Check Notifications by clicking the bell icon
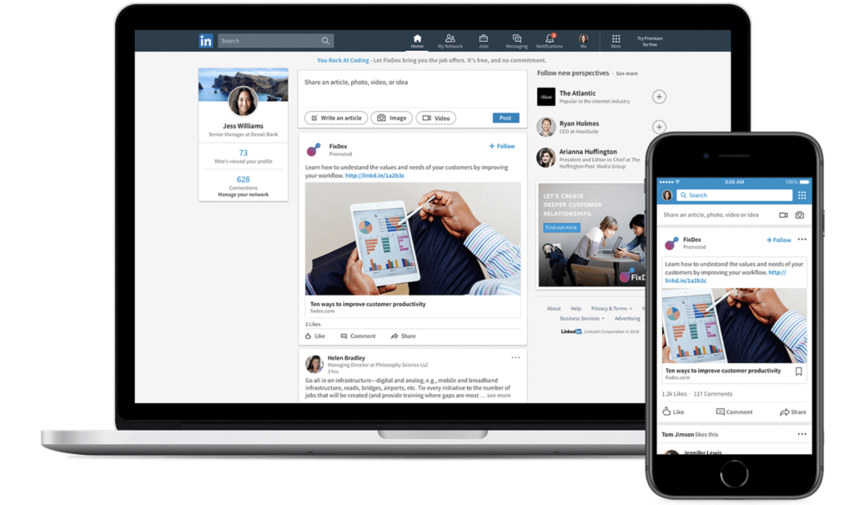Image resolution: width=854 pixels, height=505 pixels. pyautogui.click(x=550, y=38)
